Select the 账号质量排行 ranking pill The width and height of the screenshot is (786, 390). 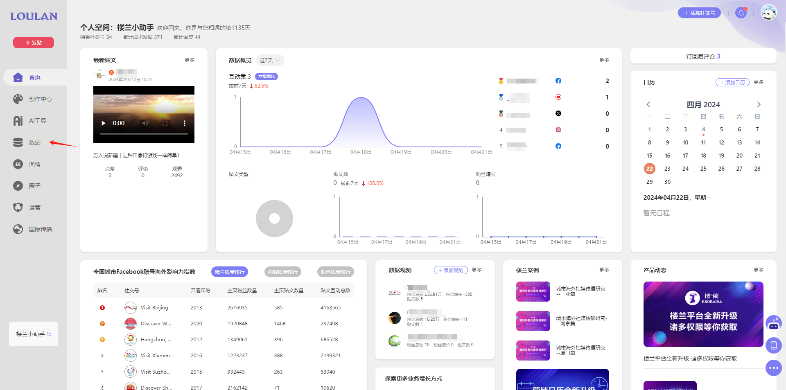(x=230, y=272)
